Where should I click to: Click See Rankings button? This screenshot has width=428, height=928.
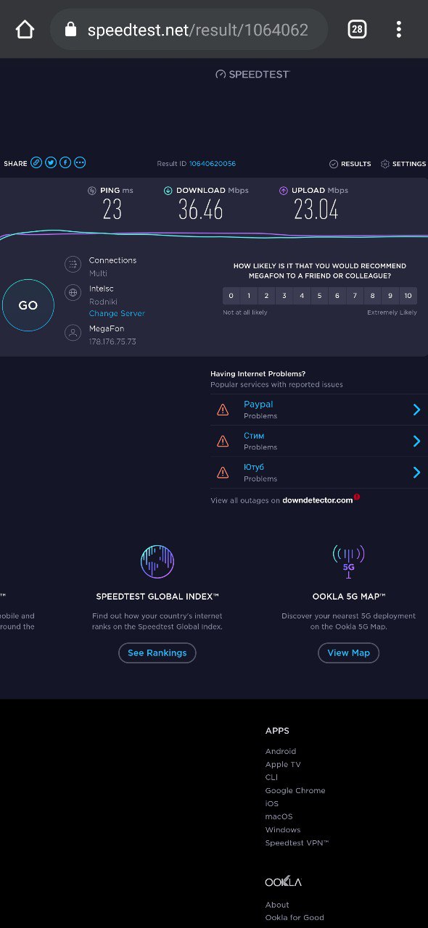[157, 653]
